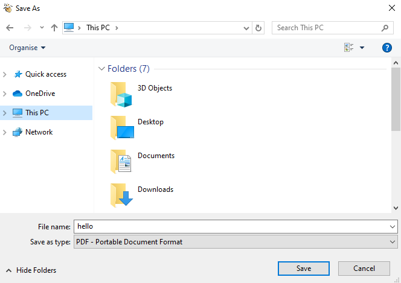Click the OneDrive cloud icon
The image size is (401, 283).
(18, 94)
